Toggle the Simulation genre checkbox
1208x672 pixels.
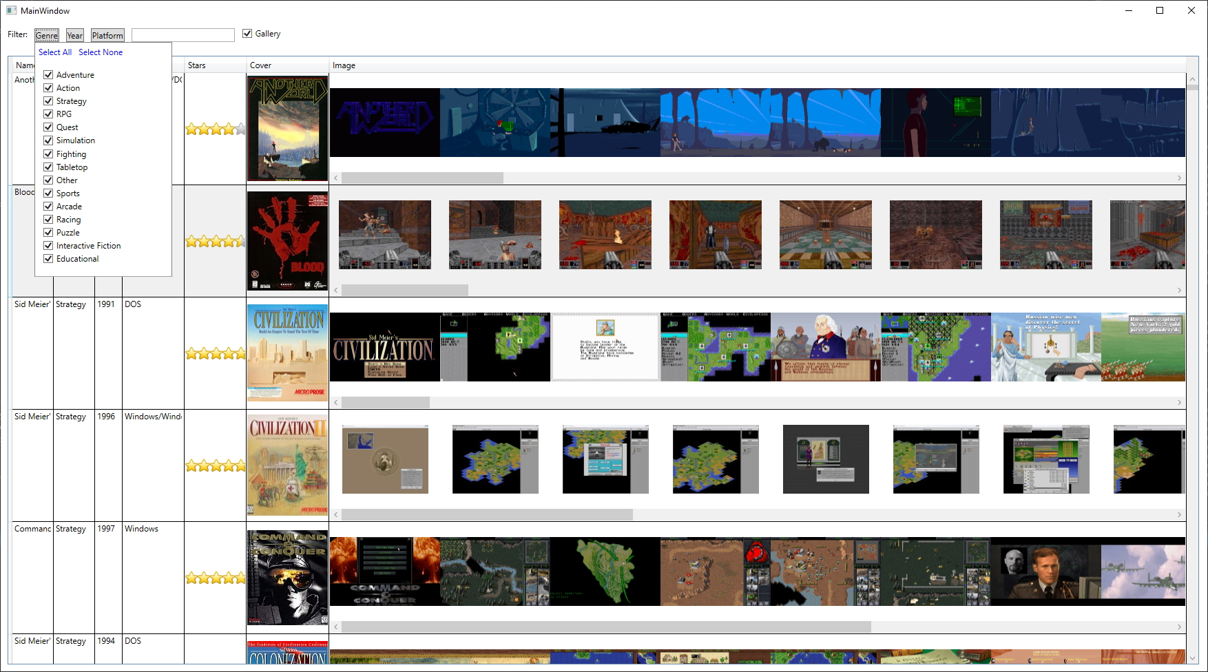pos(48,140)
